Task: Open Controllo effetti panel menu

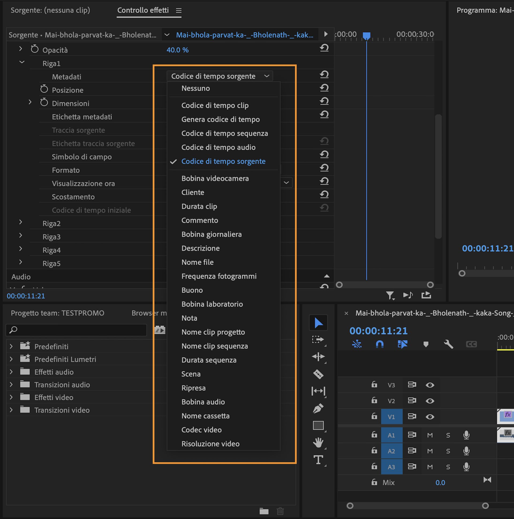Action: pyautogui.click(x=179, y=10)
